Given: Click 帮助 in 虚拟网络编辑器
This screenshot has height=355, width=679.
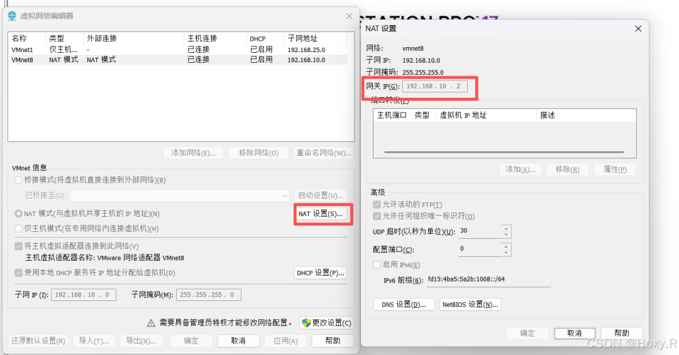Looking at the screenshot, I should click(333, 341).
